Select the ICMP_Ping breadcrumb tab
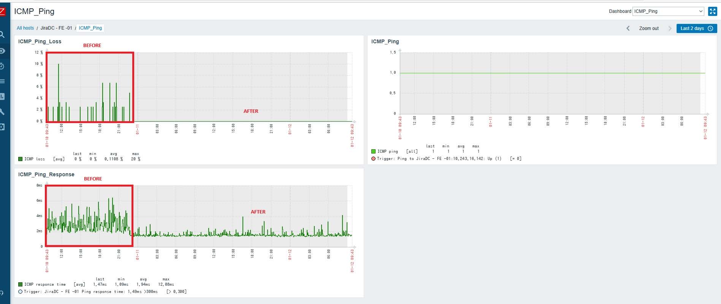The height and width of the screenshot is (304, 721). [90, 28]
